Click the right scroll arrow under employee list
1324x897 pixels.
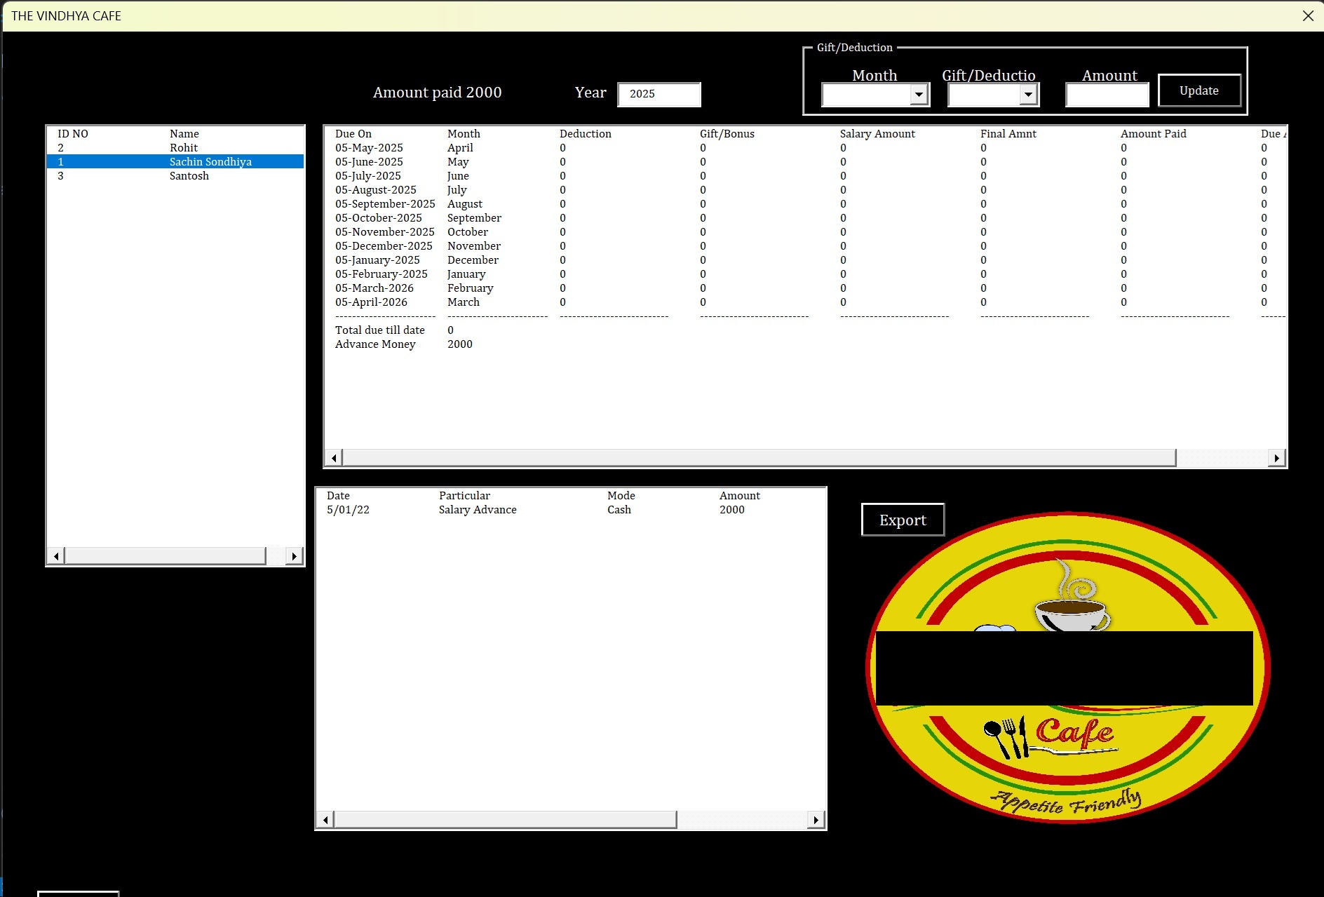[294, 555]
